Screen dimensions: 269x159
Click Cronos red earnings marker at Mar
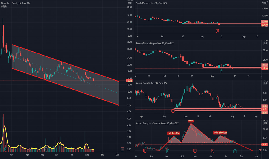click(195, 151)
